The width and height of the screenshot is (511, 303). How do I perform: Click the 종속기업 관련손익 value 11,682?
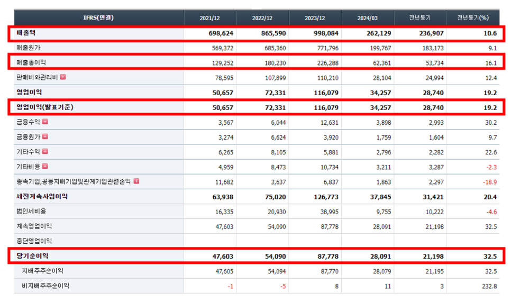click(224, 182)
